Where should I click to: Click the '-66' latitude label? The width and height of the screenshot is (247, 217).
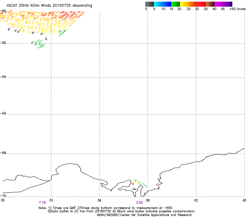point(3,114)
